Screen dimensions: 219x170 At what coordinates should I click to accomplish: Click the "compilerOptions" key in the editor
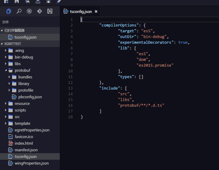coord(119,25)
